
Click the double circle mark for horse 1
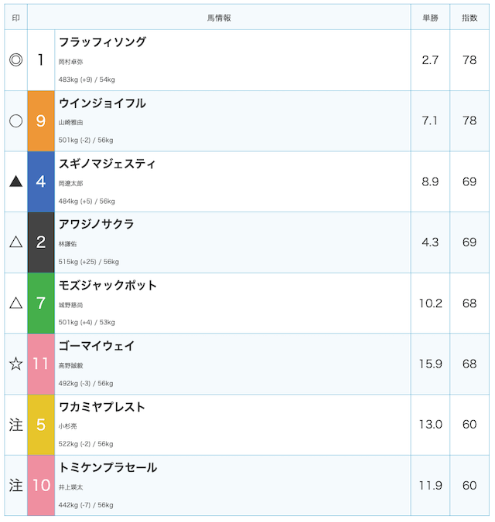pos(15,60)
